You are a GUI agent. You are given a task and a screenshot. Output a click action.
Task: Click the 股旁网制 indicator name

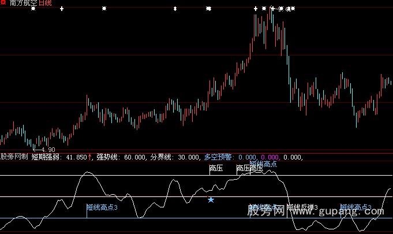(x=14, y=157)
